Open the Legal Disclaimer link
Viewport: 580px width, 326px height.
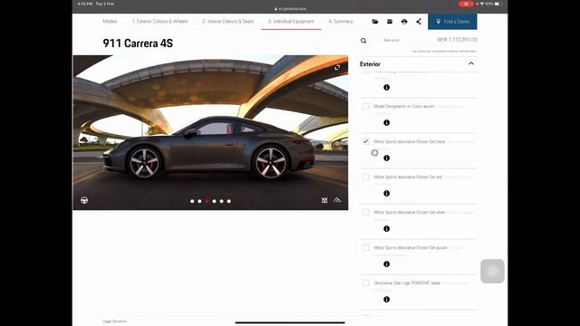coord(115,321)
